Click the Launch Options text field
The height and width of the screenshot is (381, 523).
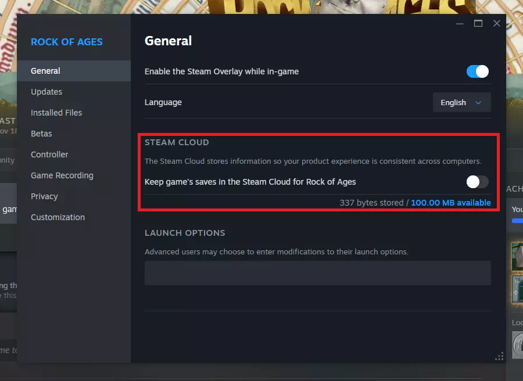317,273
